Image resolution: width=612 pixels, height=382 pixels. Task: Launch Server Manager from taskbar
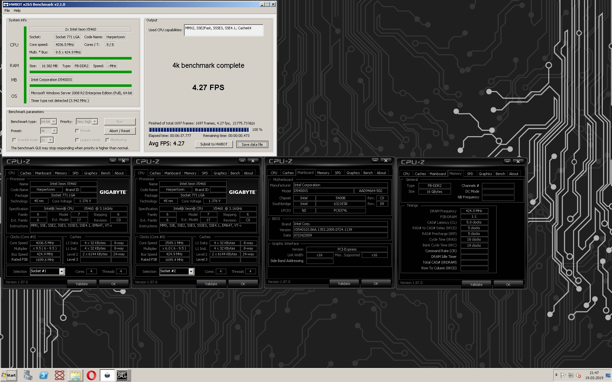tap(28, 375)
